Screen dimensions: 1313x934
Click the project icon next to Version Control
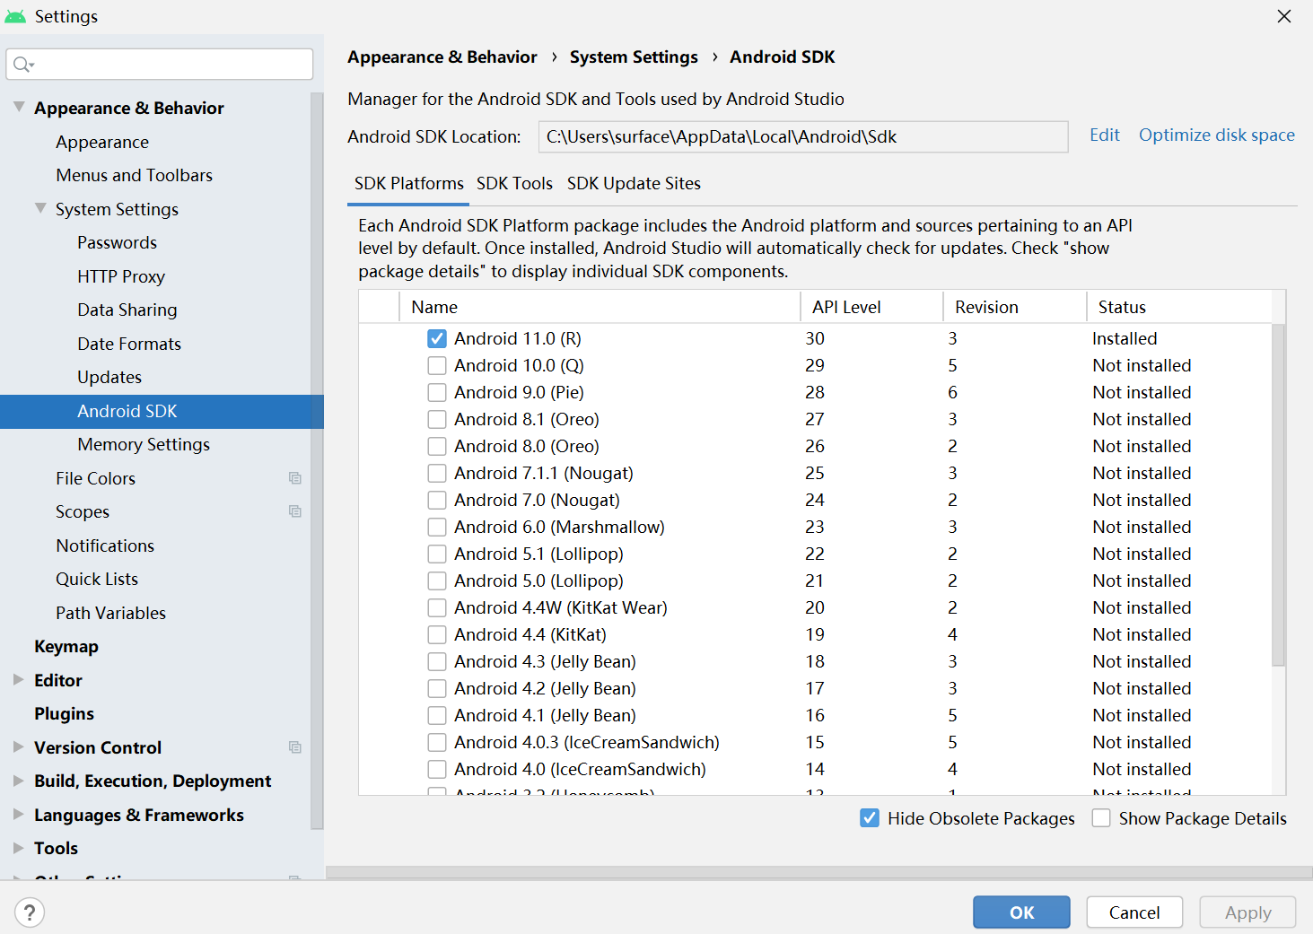(295, 746)
